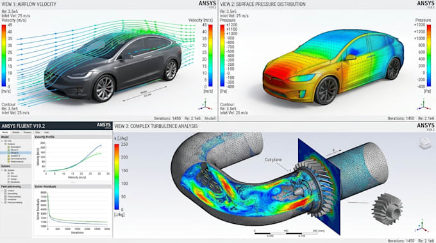The image size is (436, 243).
Task: Expand the first Post-processing tree node
Action: click(x=2, y=191)
